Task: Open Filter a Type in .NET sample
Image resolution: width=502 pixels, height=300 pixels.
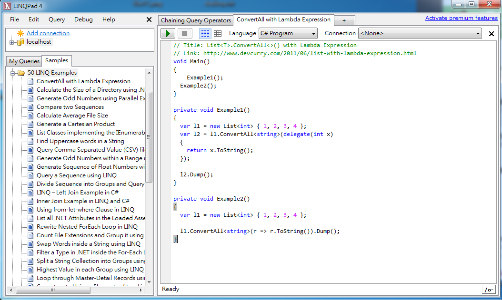Action: (90, 252)
